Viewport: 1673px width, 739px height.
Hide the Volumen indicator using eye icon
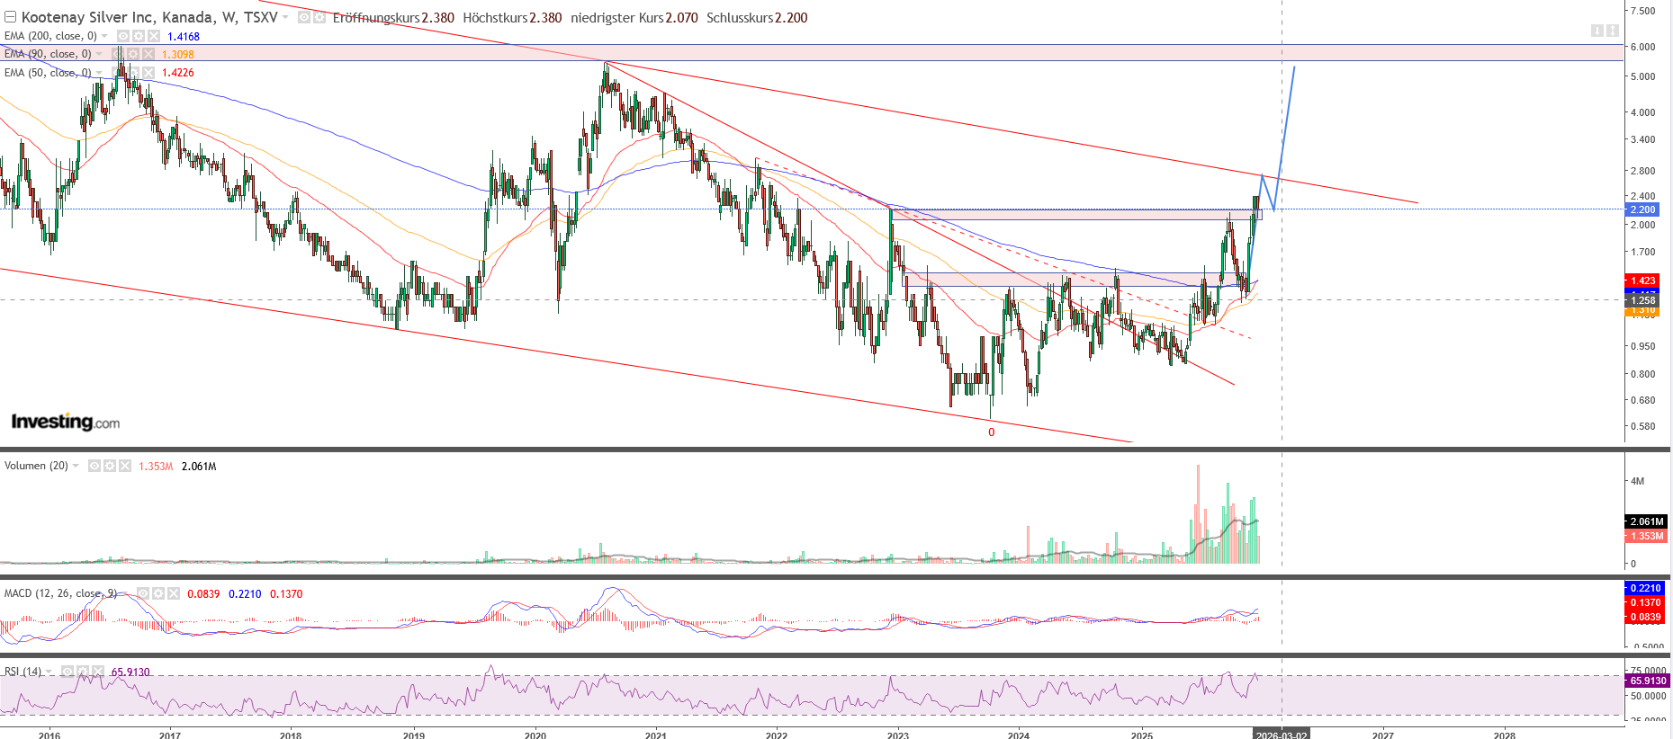94,466
